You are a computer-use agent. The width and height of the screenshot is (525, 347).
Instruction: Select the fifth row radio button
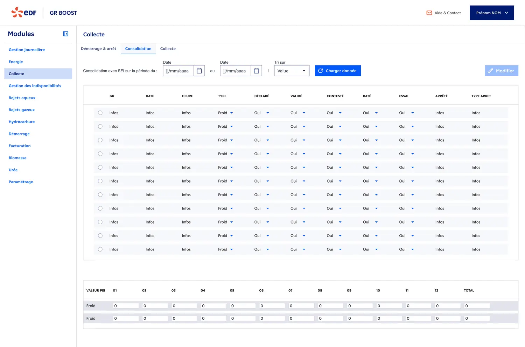[x=100, y=167]
